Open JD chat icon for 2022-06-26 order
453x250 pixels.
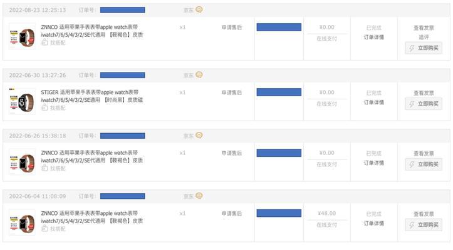[199, 135]
